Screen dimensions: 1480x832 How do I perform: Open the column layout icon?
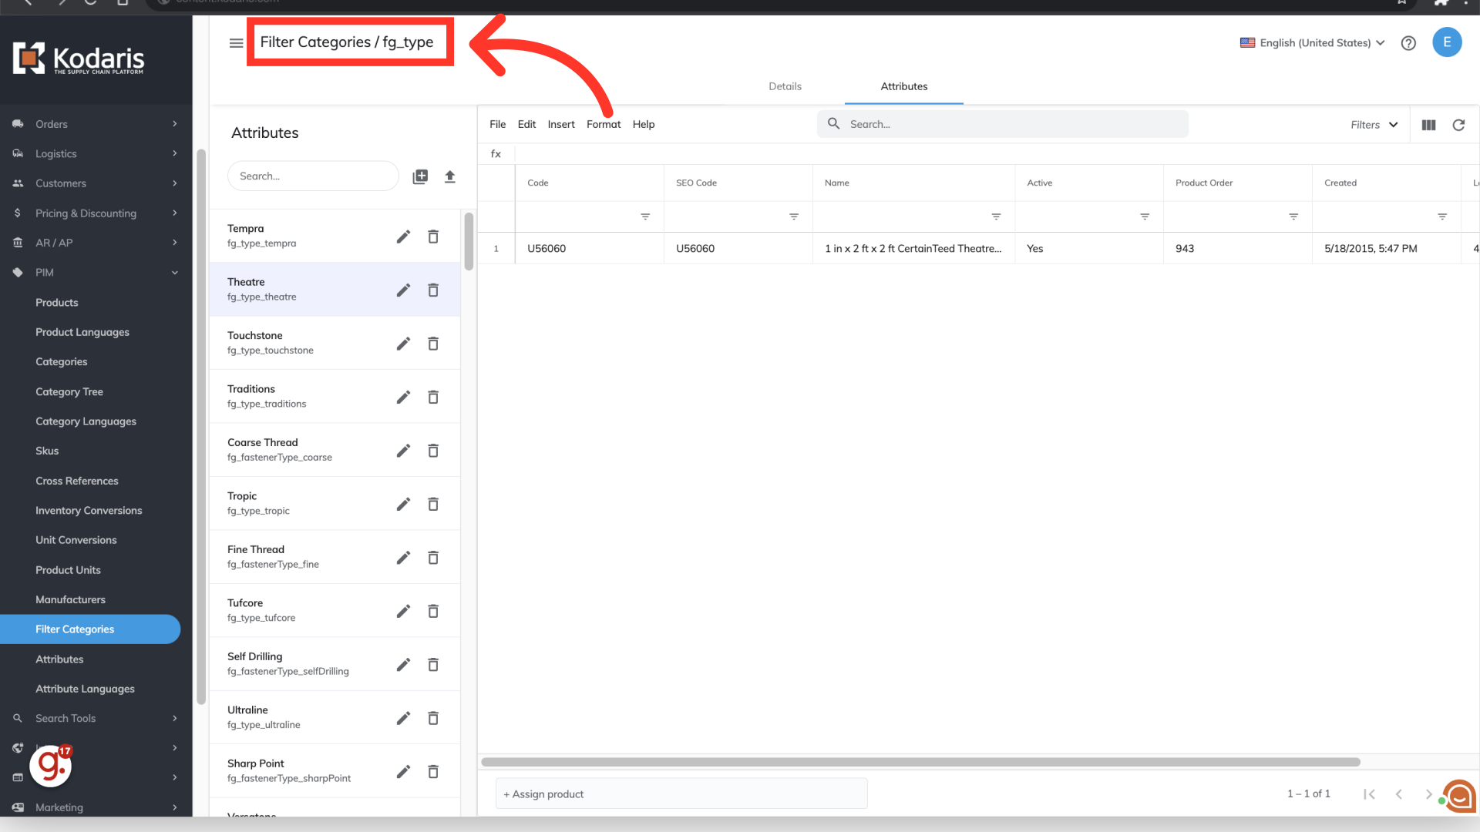click(x=1428, y=125)
